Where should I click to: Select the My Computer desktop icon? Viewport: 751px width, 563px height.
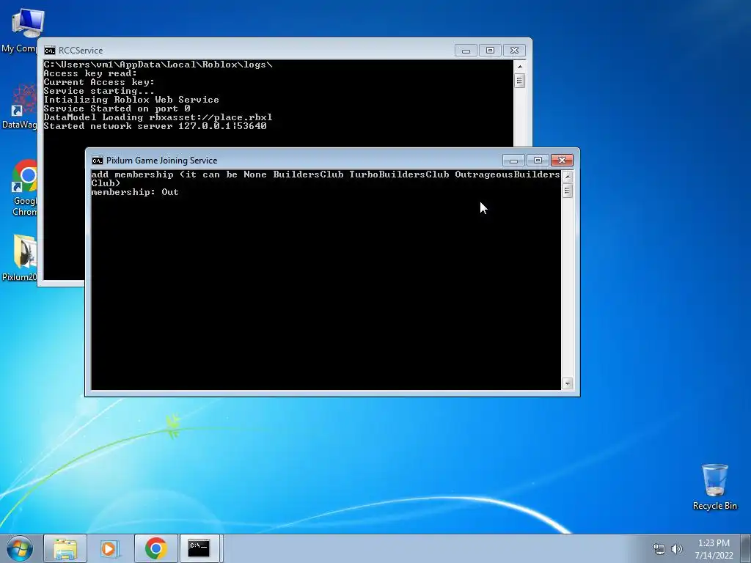tap(19, 31)
